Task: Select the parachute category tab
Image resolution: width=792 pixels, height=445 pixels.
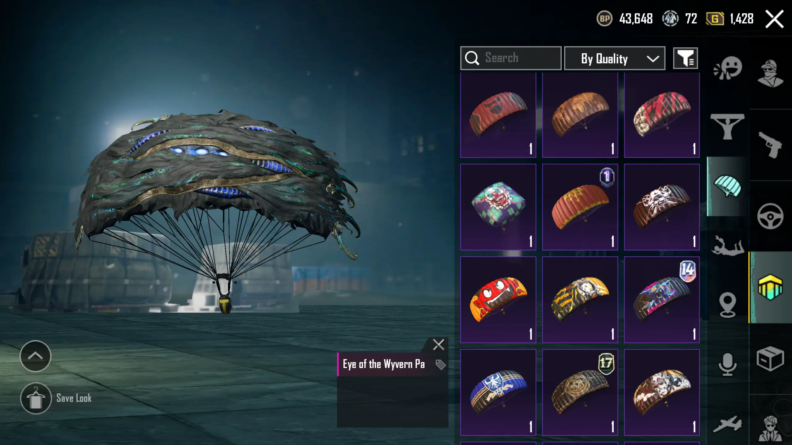Action: 727,186
